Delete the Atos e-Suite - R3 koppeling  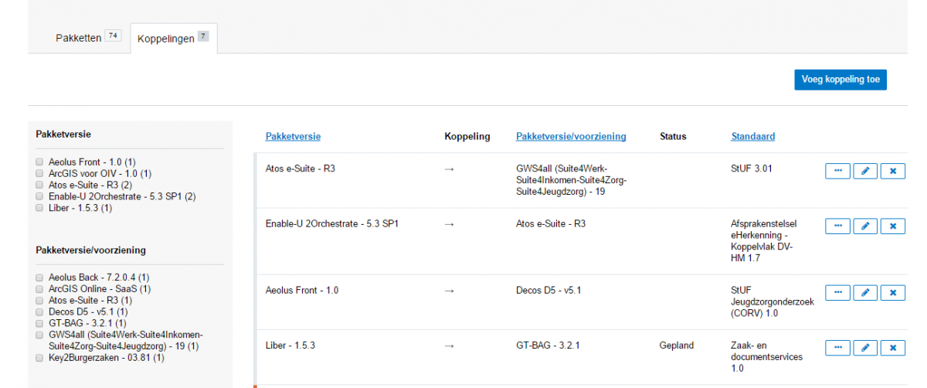coord(893,171)
